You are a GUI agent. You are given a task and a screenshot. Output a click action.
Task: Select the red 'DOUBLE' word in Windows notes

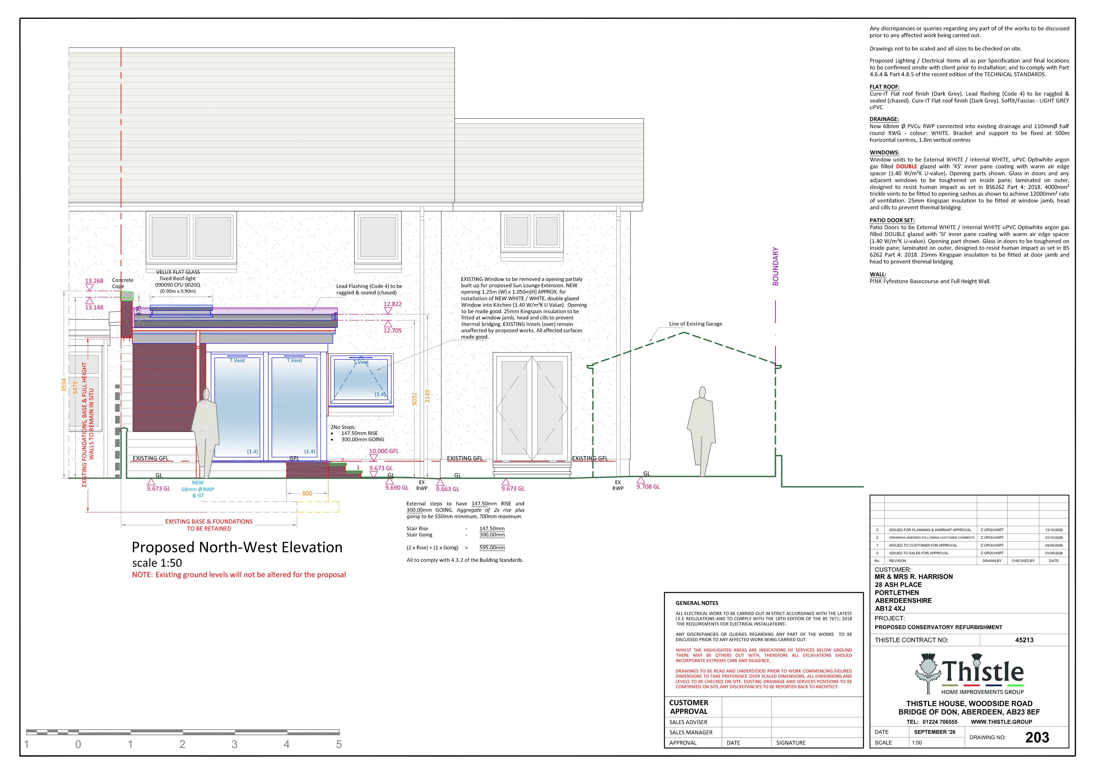click(x=907, y=167)
